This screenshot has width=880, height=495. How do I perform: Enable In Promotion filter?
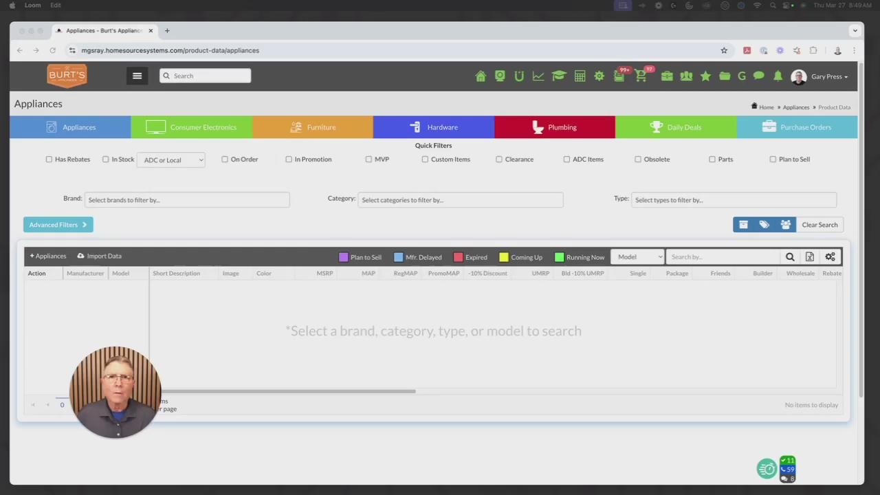click(x=289, y=159)
